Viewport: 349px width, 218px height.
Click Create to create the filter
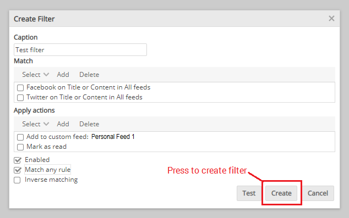pos(281,193)
